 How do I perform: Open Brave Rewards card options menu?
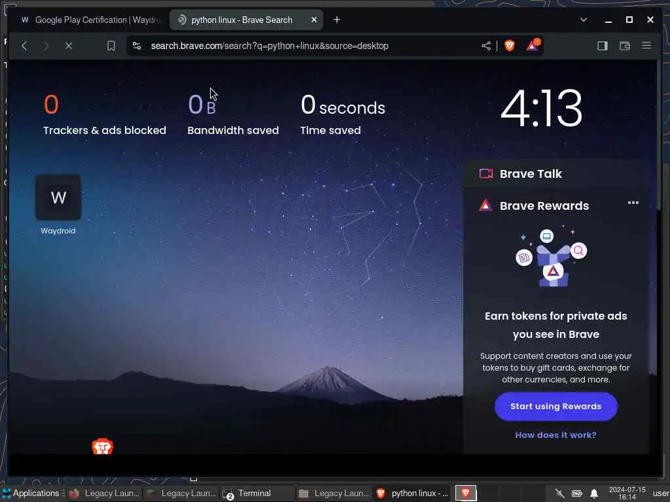[633, 203]
